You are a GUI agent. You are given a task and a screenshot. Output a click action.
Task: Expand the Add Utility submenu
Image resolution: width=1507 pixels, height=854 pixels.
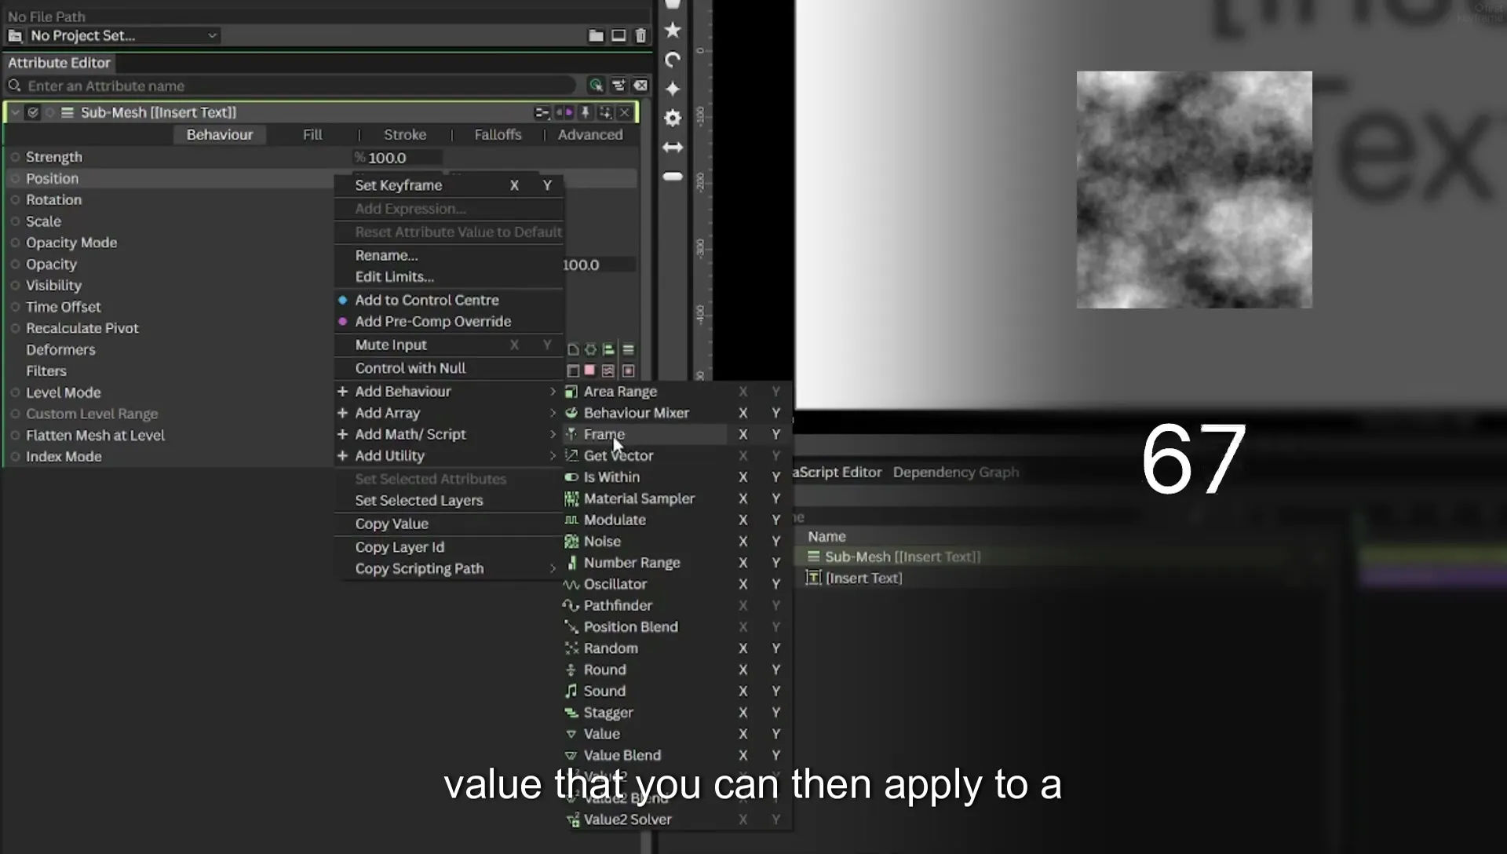point(448,456)
